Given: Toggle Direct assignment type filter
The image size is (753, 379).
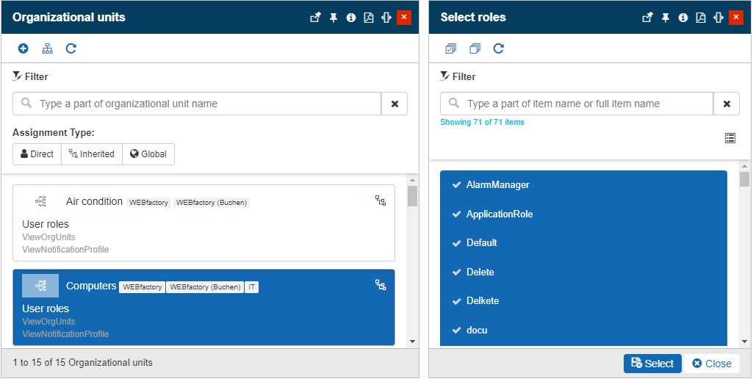Looking at the screenshot, I should [x=37, y=154].
